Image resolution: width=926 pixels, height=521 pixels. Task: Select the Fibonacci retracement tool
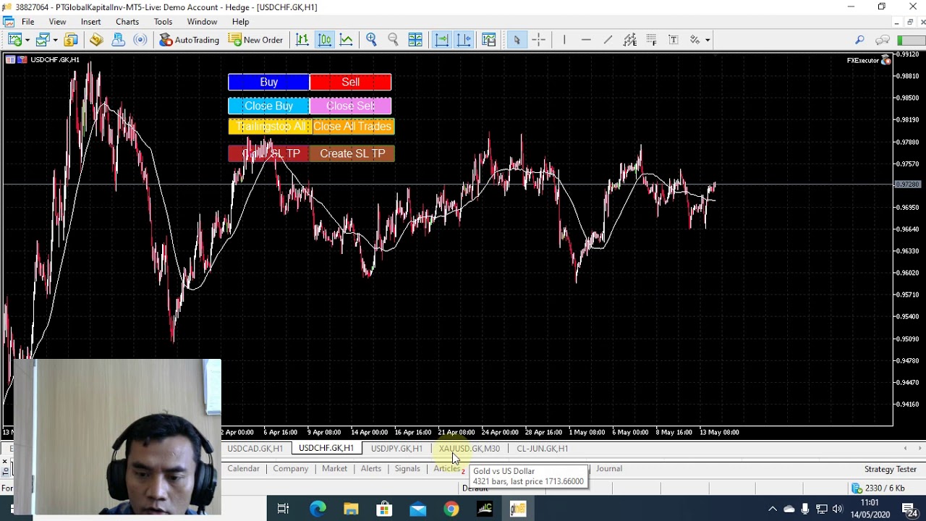tap(652, 40)
